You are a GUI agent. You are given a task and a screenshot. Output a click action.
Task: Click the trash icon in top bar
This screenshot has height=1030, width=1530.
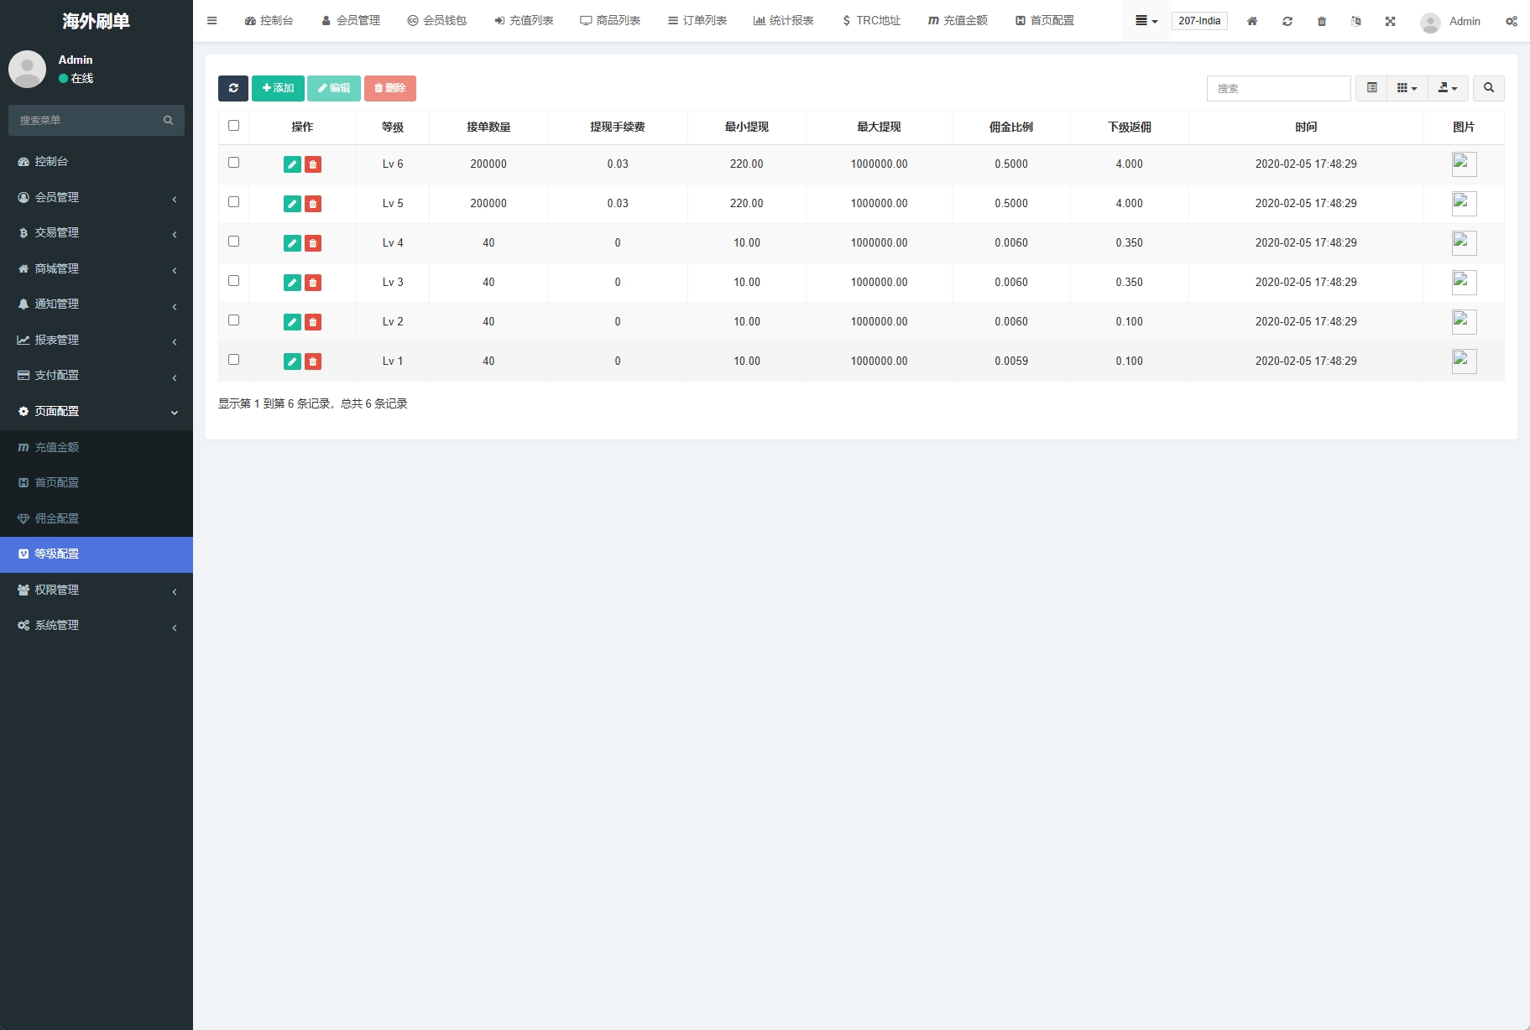pyautogui.click(x=1321, y=21)
